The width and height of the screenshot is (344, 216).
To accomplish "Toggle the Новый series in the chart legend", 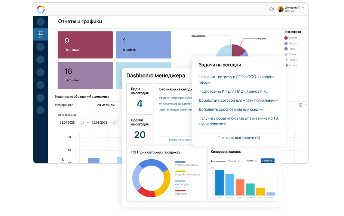I will click(x=286, y=49).
